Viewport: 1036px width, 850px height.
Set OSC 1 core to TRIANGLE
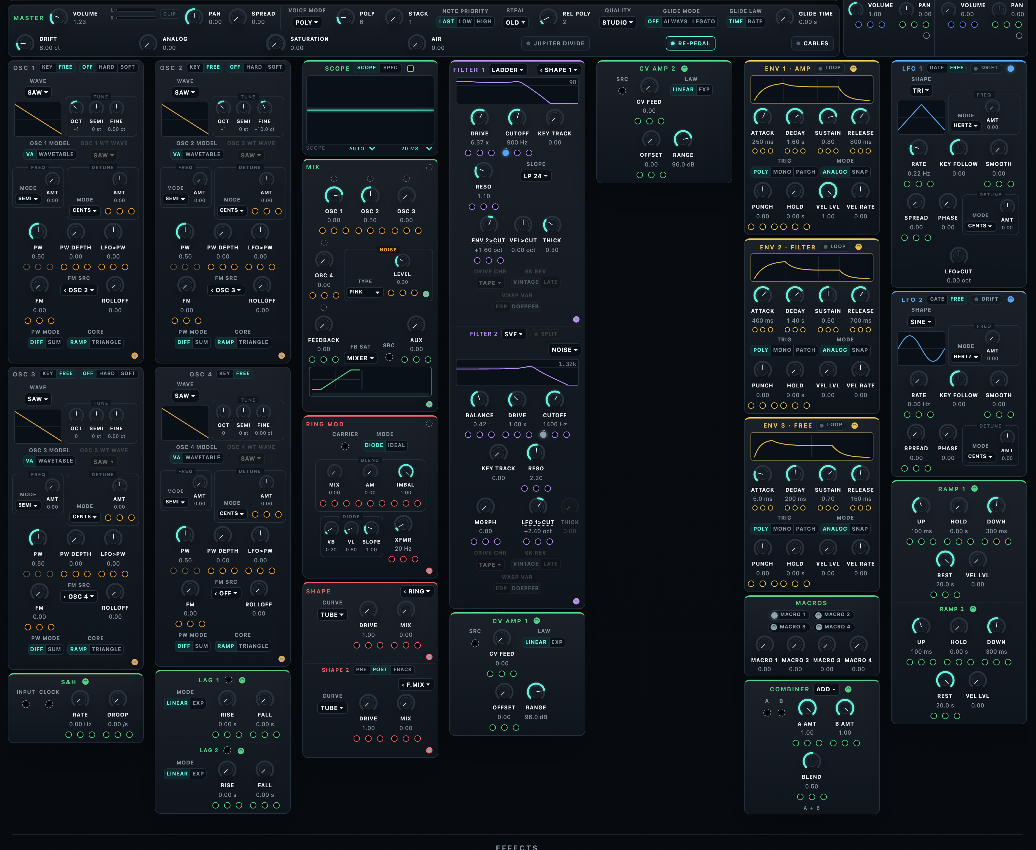click(106, 343)
